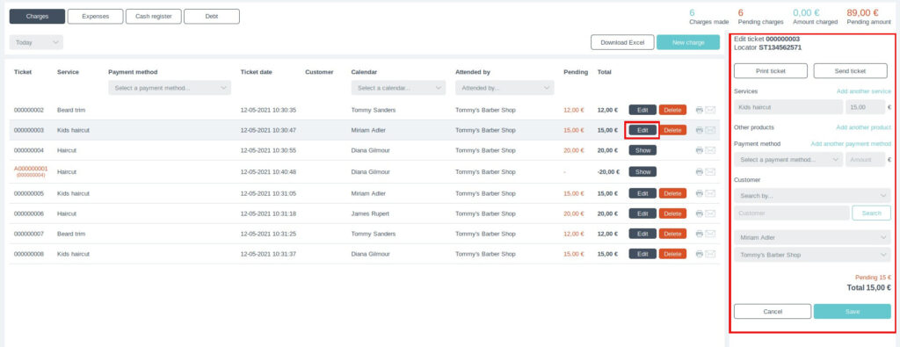Click the Ticket date column header
900x347 pixels.
(x=256, y=72)
